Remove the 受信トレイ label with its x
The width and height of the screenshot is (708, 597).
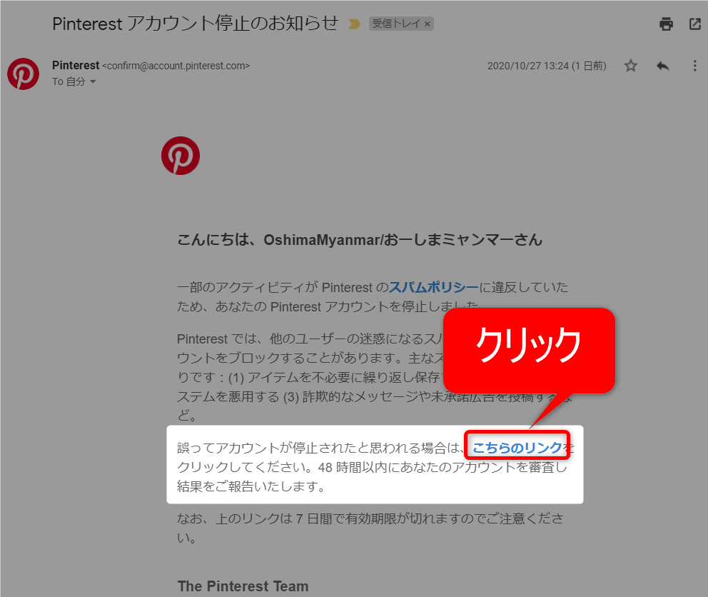click(427, 24)
